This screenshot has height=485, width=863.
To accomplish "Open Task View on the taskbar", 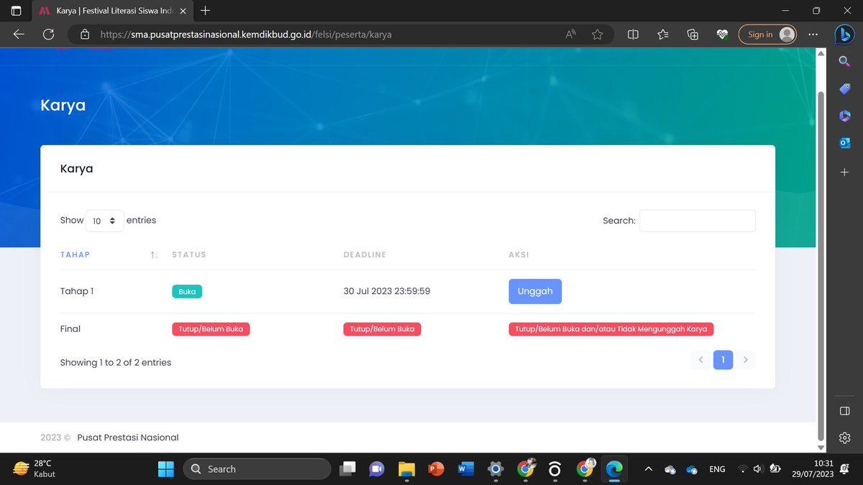I will coord(348,469).
